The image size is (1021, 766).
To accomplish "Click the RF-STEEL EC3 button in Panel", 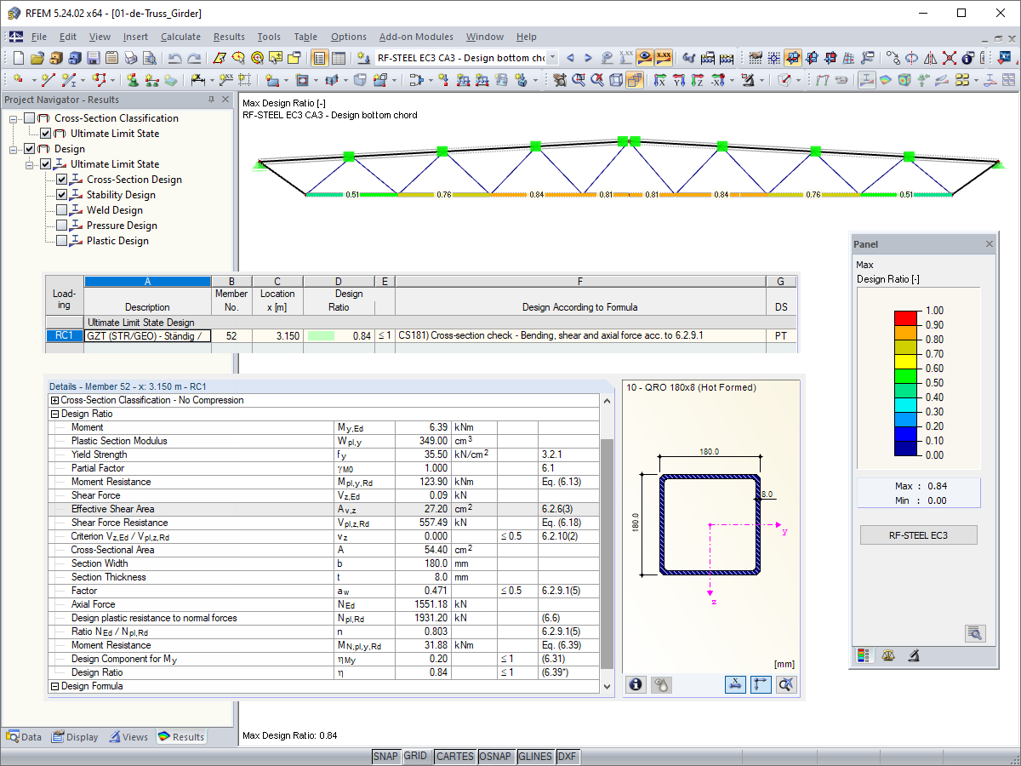I will [x=918, y=535].
